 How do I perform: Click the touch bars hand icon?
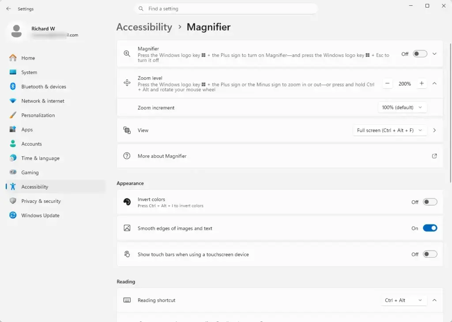click(x=127, y=254)
